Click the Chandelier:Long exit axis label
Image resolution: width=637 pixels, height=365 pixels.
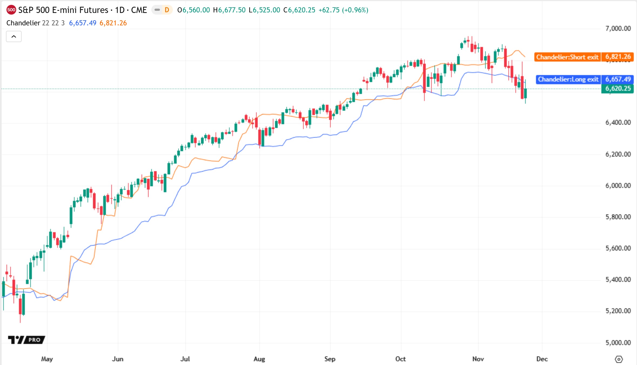[x=568, y=79]
